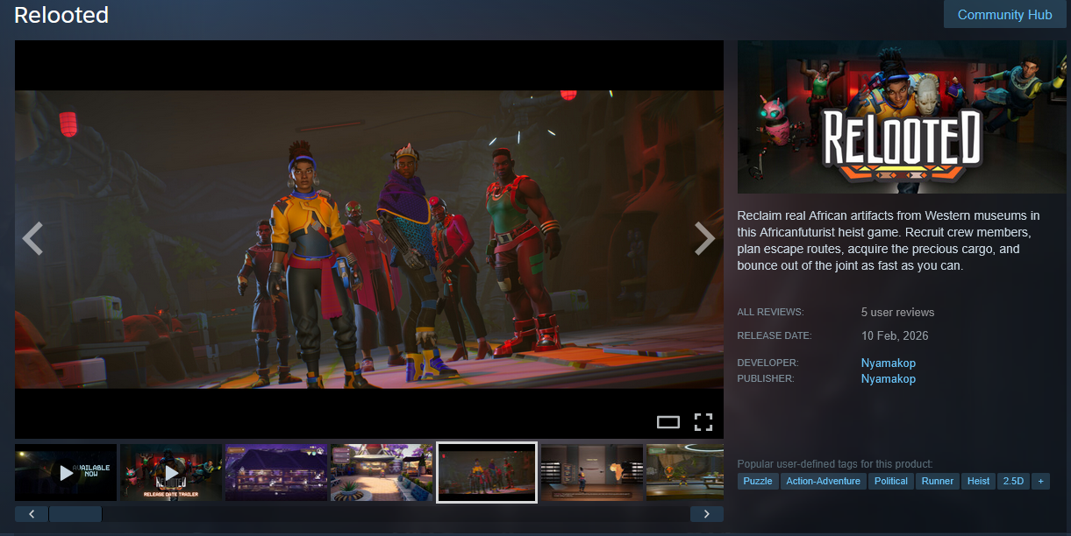Viewport: 1071px width, 536px height.
Task: Open the Puzzle tag
Action: click(x=758, y=481)
